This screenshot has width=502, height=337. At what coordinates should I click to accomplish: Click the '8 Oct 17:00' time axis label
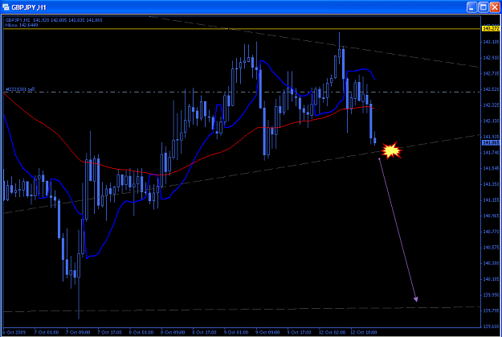(x=205, y=332)
